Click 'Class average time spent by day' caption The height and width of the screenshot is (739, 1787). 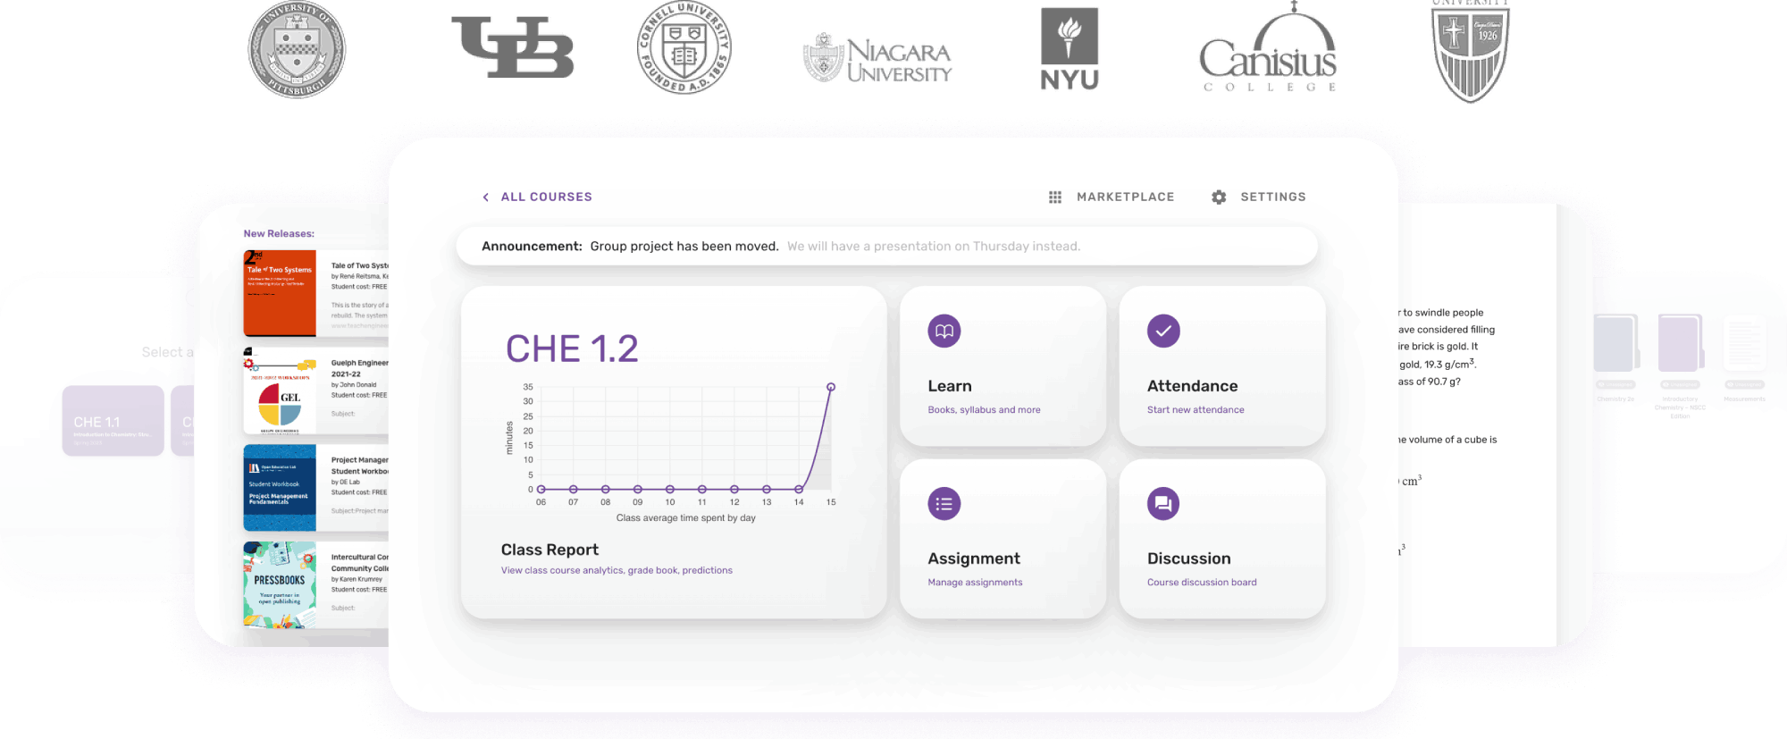pos(685,518)
